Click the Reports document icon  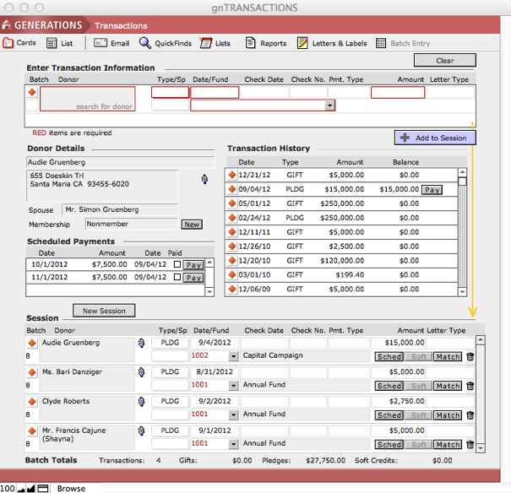coord(250,43)
